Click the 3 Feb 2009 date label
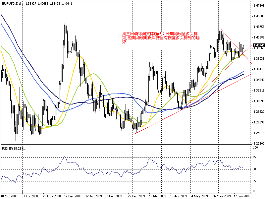 [x=114, y=196]
